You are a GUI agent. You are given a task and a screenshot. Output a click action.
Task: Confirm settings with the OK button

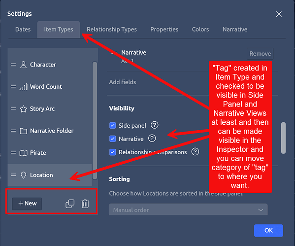click(268, 230)
